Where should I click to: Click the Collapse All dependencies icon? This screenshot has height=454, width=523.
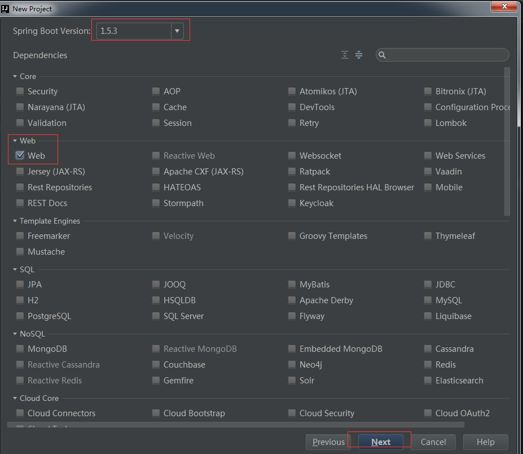[x=359, y=55]
